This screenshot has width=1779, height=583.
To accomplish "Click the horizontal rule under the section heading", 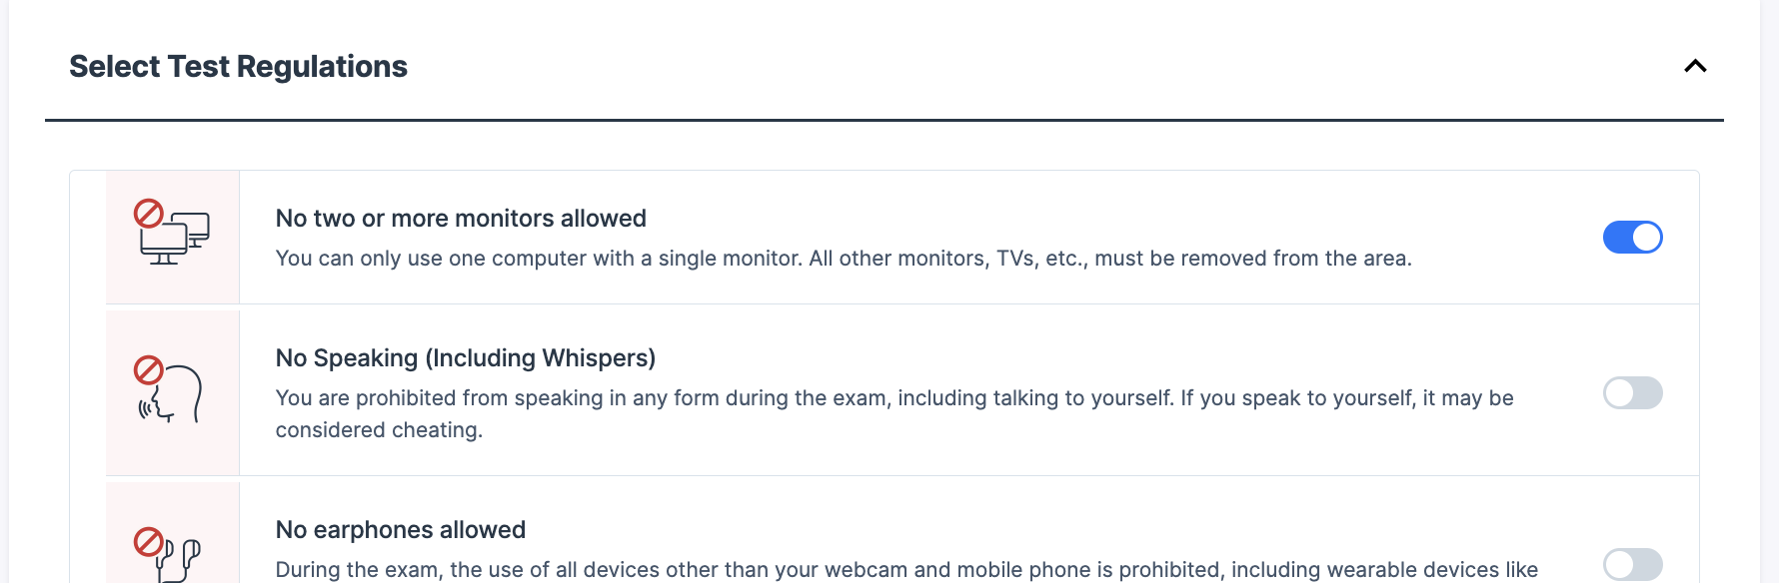I will [884, 121].
